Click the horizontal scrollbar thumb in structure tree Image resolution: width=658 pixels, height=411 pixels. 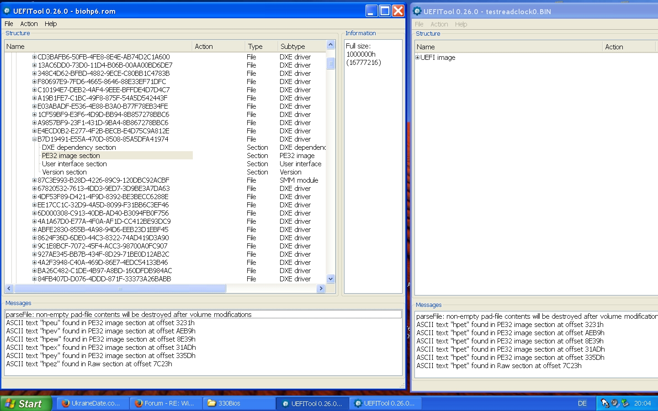(x=120, y=289)
